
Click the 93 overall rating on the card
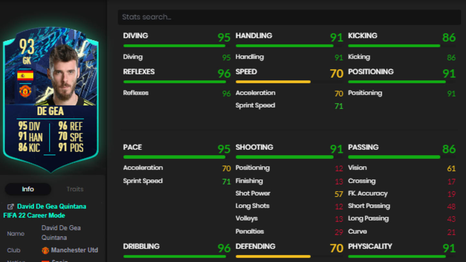click(27, 47)
